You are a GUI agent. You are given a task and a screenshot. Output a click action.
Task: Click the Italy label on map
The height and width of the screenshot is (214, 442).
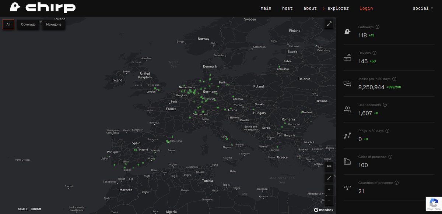[x=224, y=137]
